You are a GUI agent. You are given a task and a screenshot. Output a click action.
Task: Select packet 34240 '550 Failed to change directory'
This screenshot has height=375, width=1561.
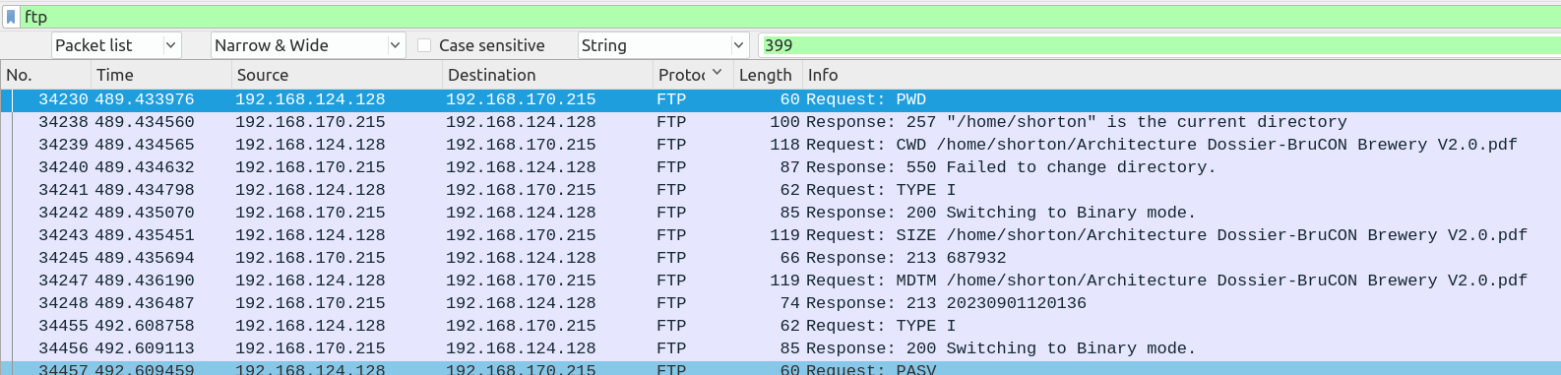(780, 167)
